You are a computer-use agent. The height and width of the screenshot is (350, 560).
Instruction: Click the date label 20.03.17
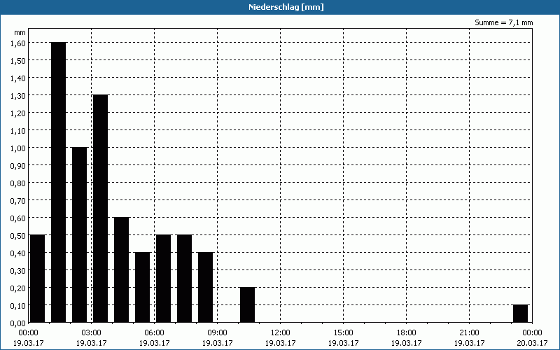[x=532, y=343]
